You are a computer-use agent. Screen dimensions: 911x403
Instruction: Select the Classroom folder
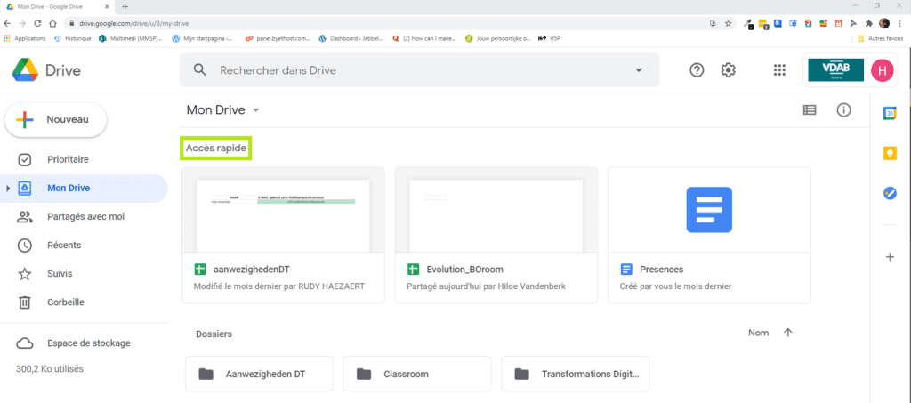tap(417, 374)
